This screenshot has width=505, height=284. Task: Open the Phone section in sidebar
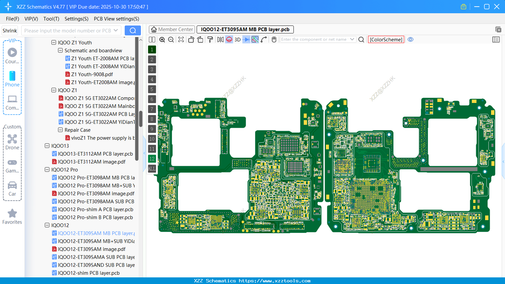point(12,79)
